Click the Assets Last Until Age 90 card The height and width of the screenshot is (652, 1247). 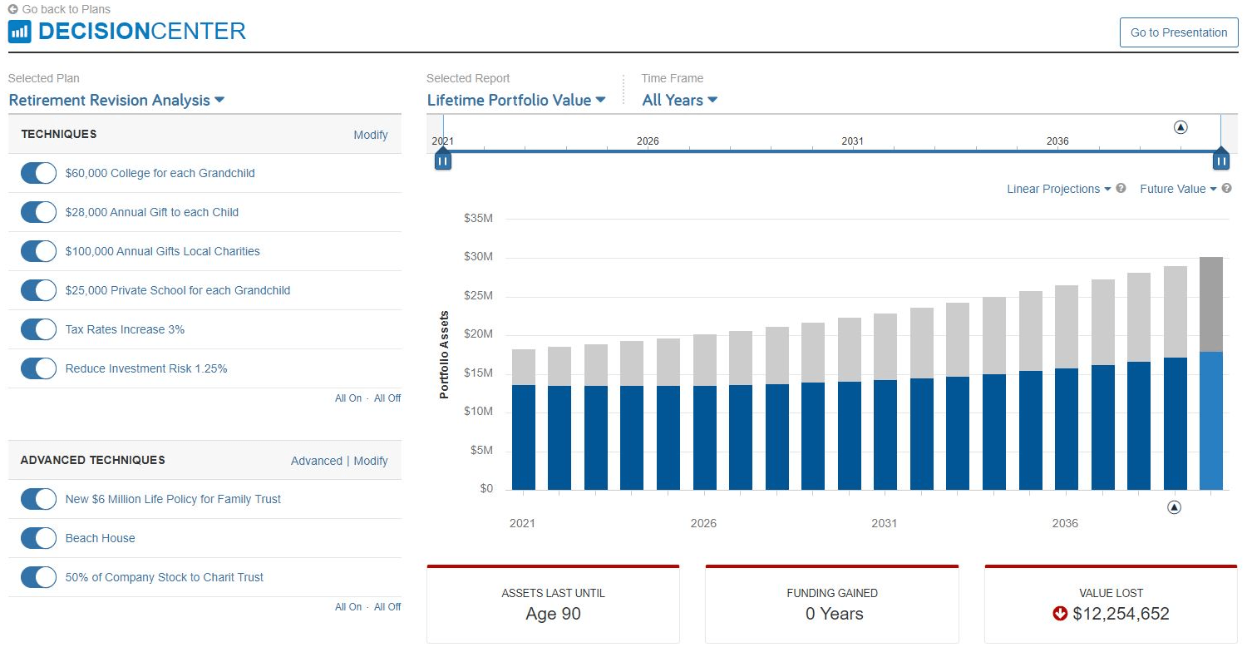click(x=553, y=605)
